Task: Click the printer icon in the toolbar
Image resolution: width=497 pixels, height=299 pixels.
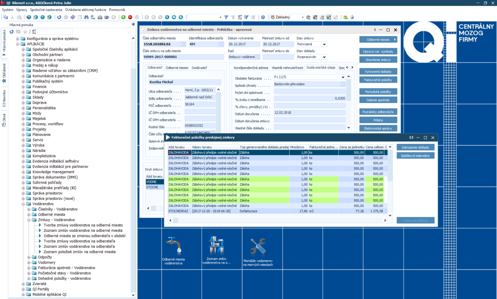Action: click(x=100, y=17)
